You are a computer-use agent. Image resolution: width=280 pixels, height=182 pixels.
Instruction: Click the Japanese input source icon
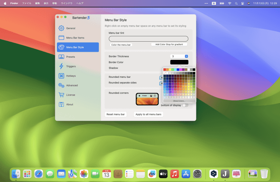point(214,3)
